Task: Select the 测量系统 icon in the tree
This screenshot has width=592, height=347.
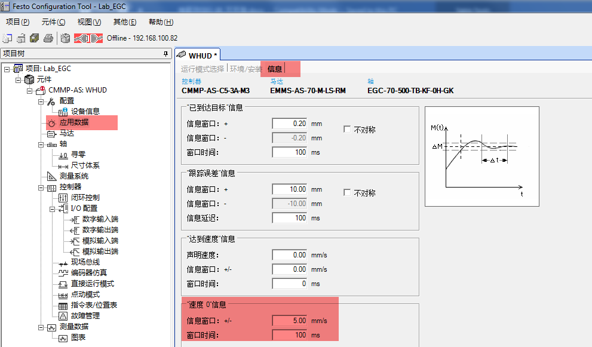Action: [52, 176]
